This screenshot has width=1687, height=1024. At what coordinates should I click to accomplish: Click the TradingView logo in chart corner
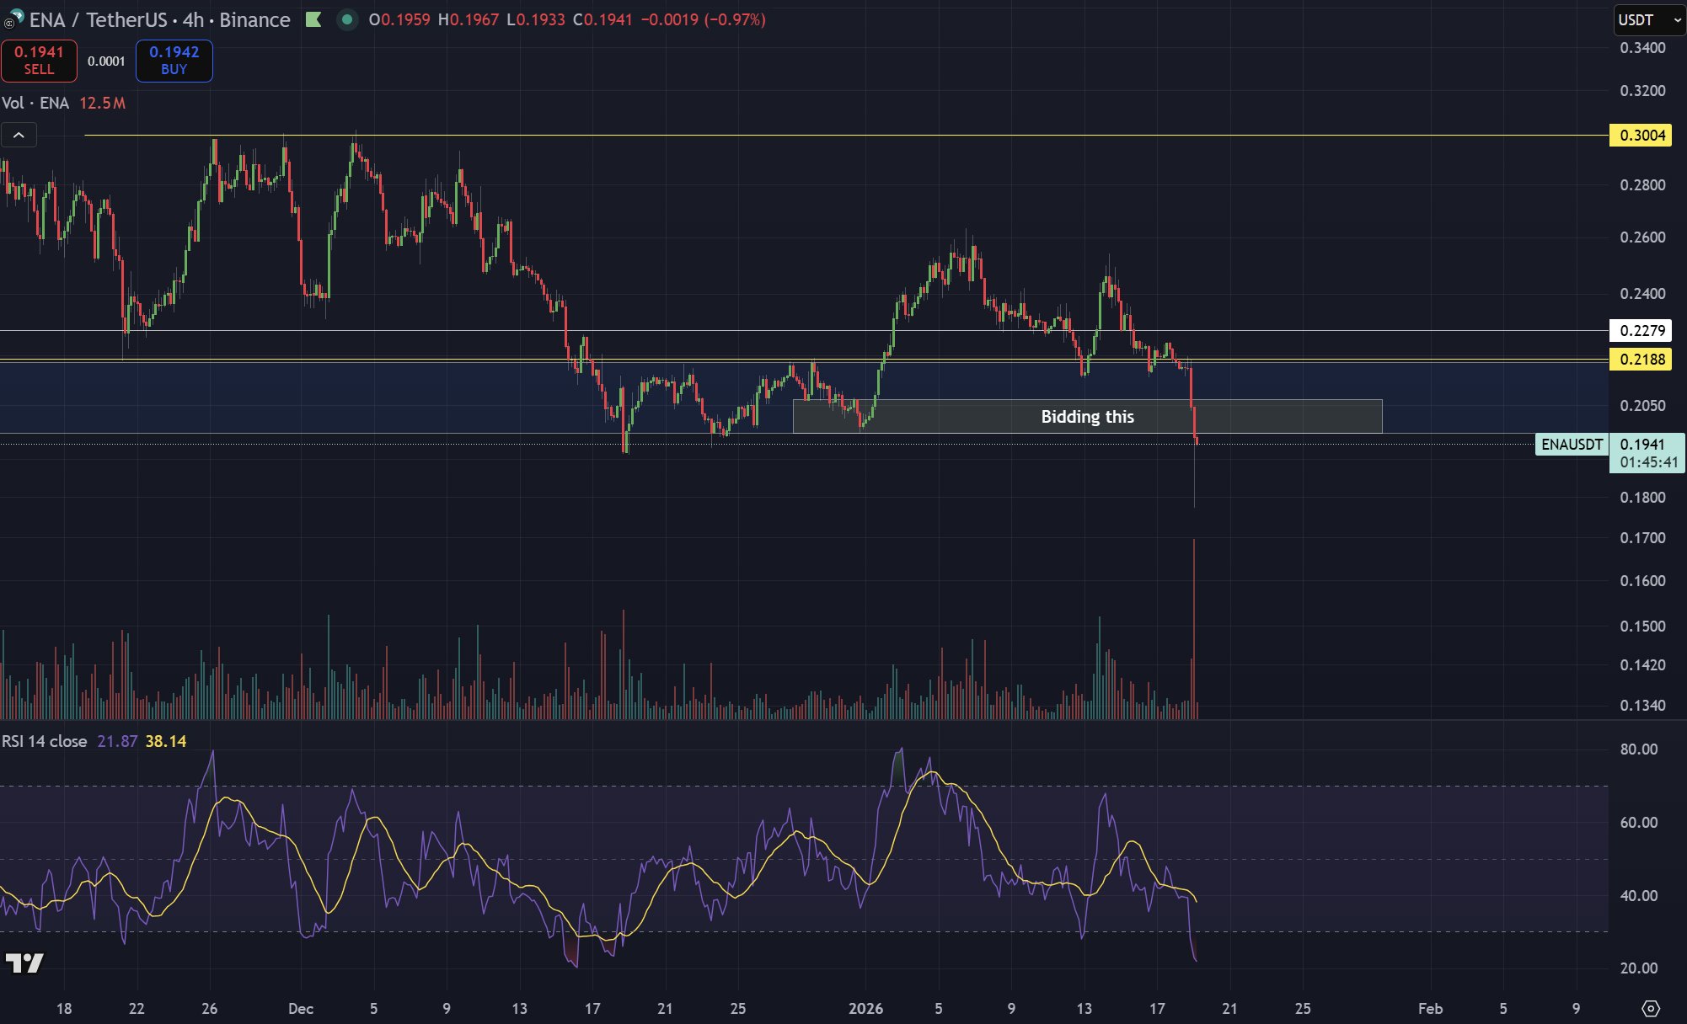pyautogui.click(x=24, y=963)
